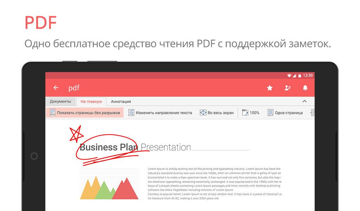Tap the back arrow in the header
Screen dimensions: 360x211
point(56,88)
